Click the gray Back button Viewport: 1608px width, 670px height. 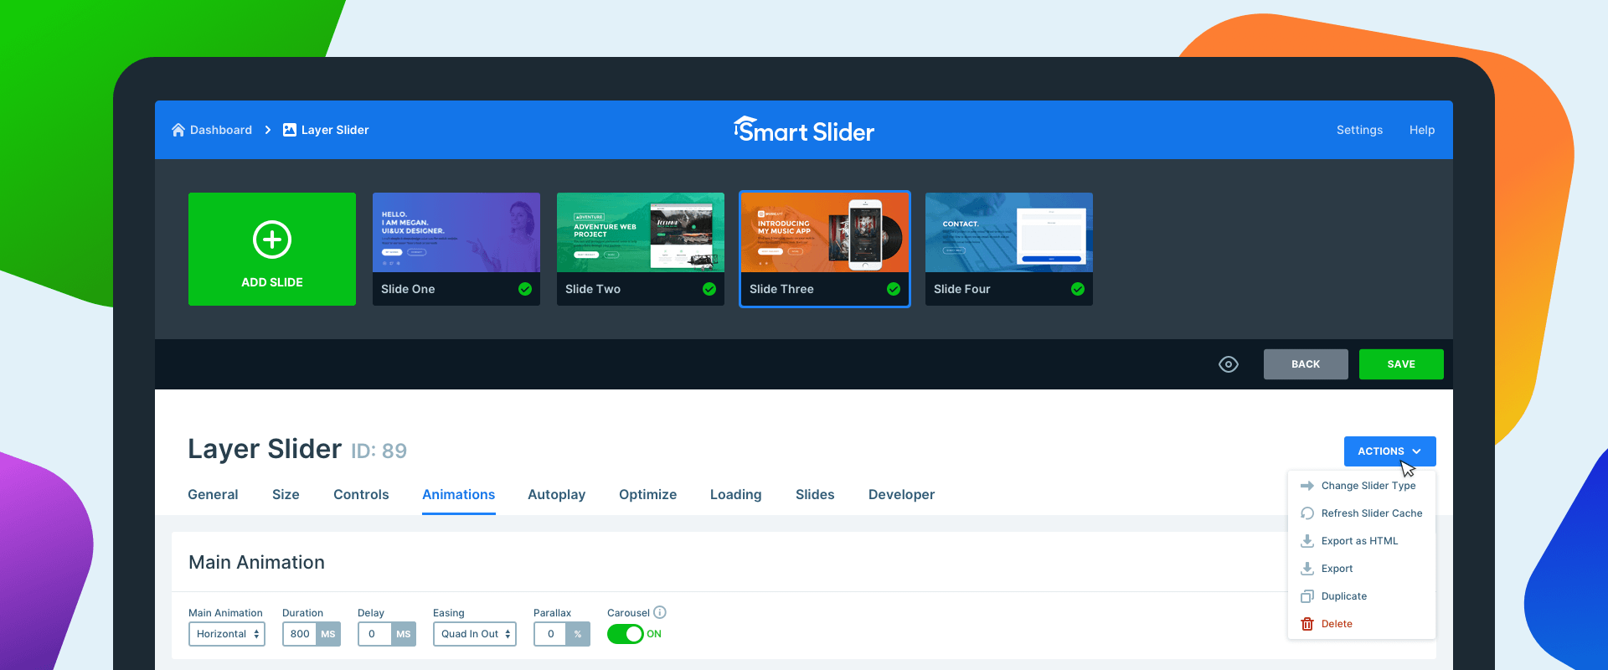click(1306, 364)
